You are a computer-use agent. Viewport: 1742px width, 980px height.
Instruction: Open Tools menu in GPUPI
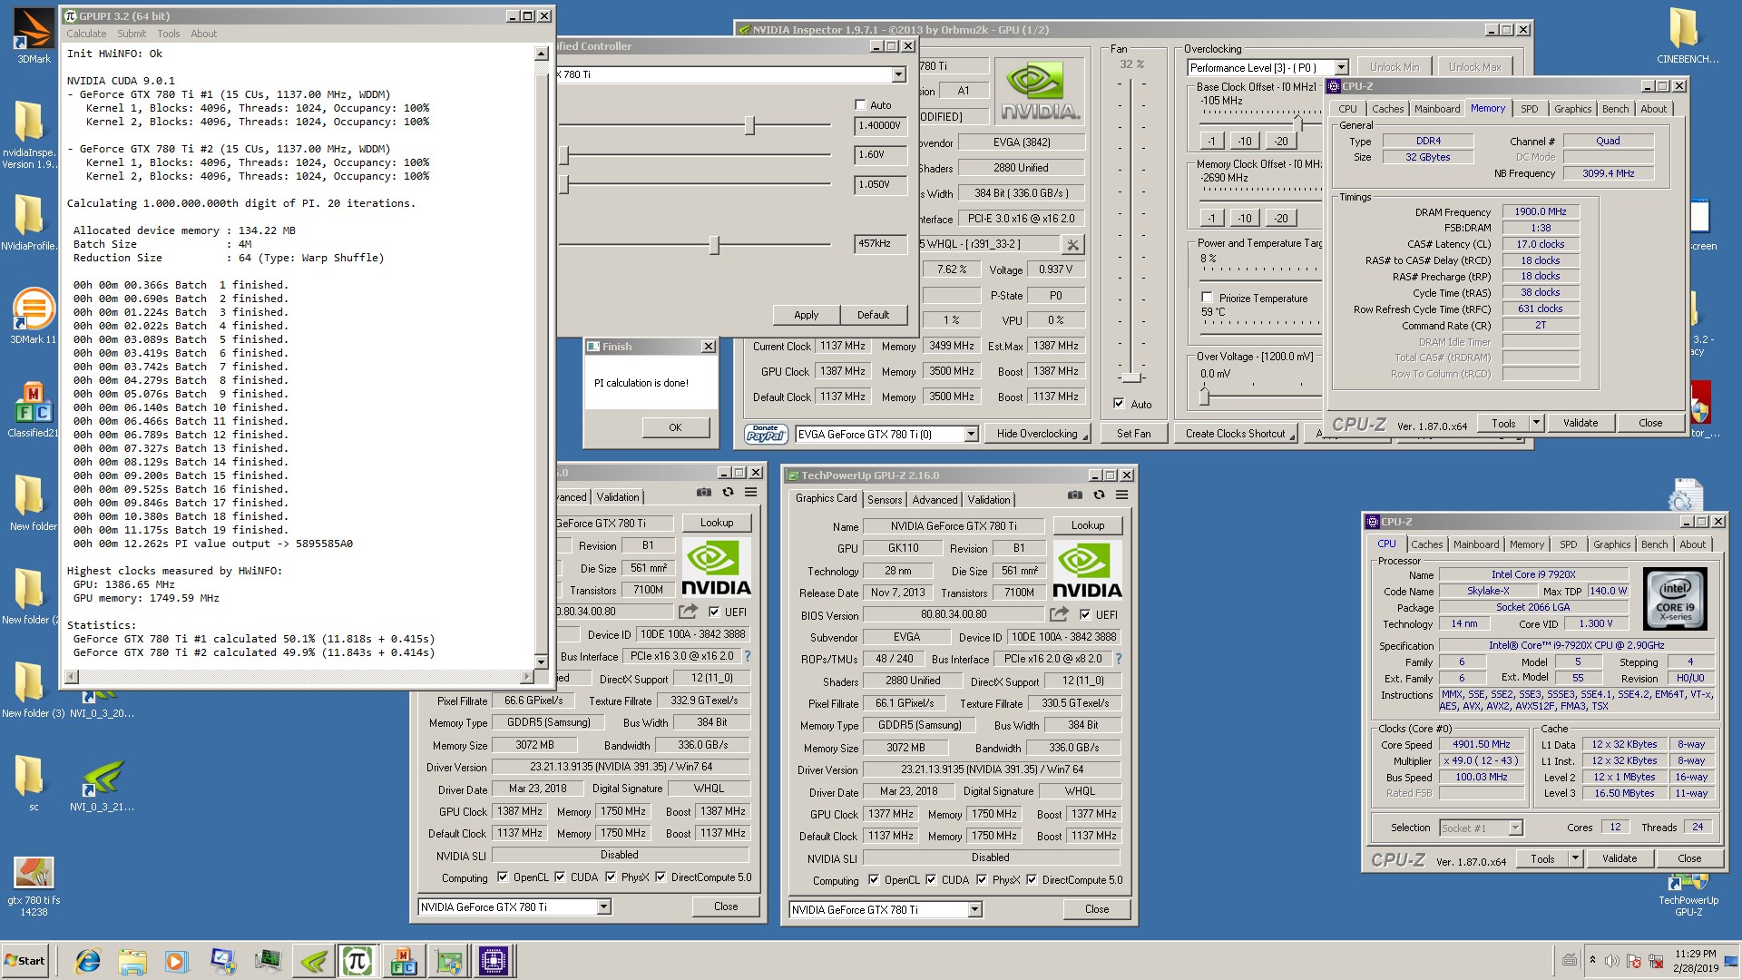tap(169, 34)
